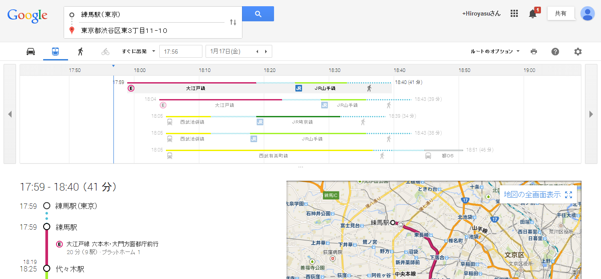This screenshot has width=601, height=279.
Task: Click the Oedo line icon in the step details
Action: (60, 244)
